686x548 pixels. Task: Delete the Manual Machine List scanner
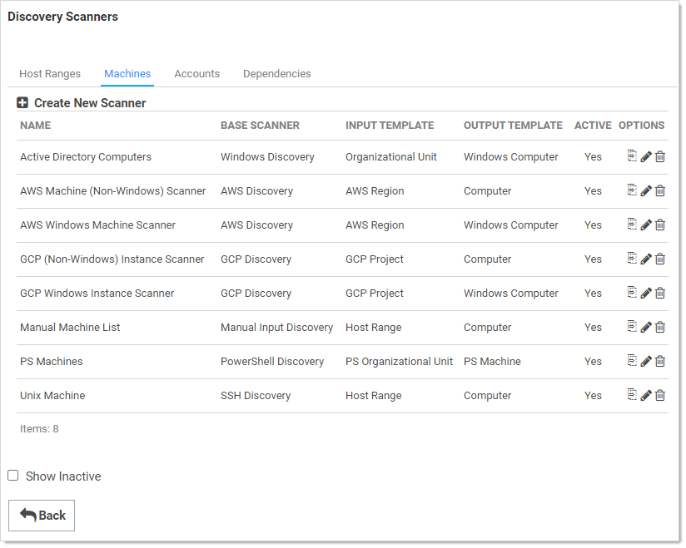(x=660, y=328)
